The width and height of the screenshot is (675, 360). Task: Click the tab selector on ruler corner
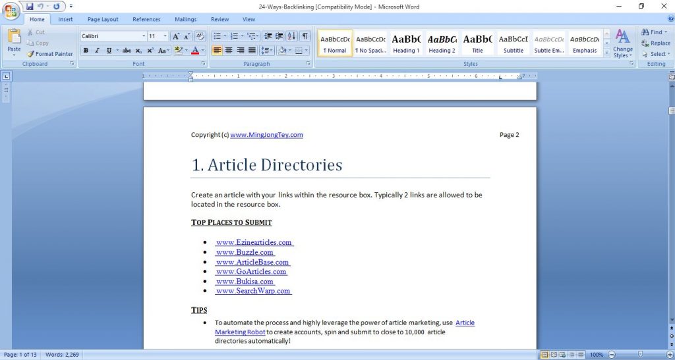(x=7, y=76)
